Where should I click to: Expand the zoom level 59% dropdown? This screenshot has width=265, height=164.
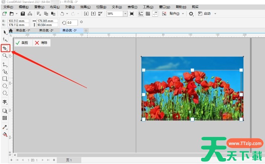click(x=125, y=14)
